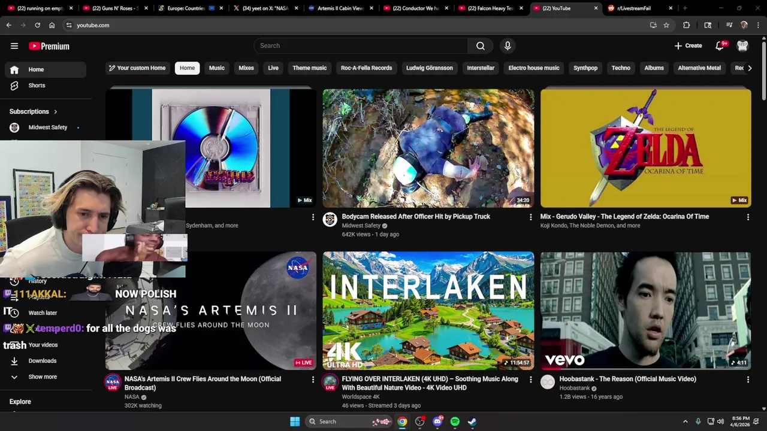767x431 pixels.
Task: Click the Worldspace 4K channel avatar
Action: (330, 382)
